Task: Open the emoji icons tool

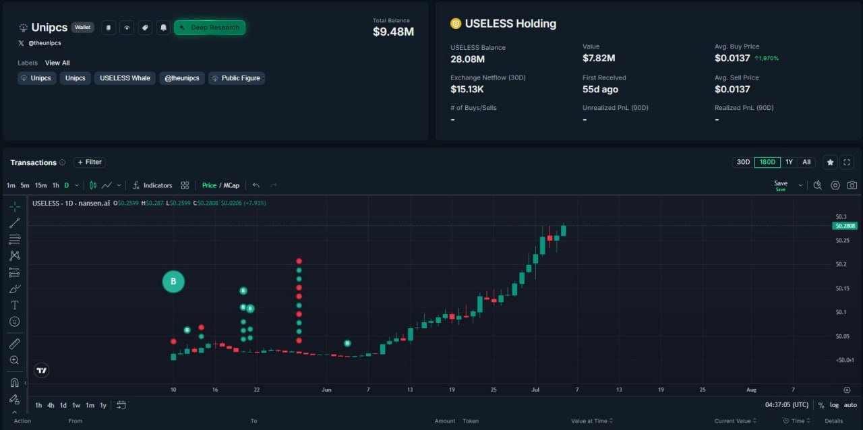Action: pyautogui.click(x=14, y=321)
